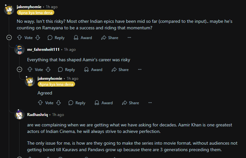This screenshot has width=246, height=158.
Task: Open more options on jakemyhomie's top comment
Action: tap(129, 38)
